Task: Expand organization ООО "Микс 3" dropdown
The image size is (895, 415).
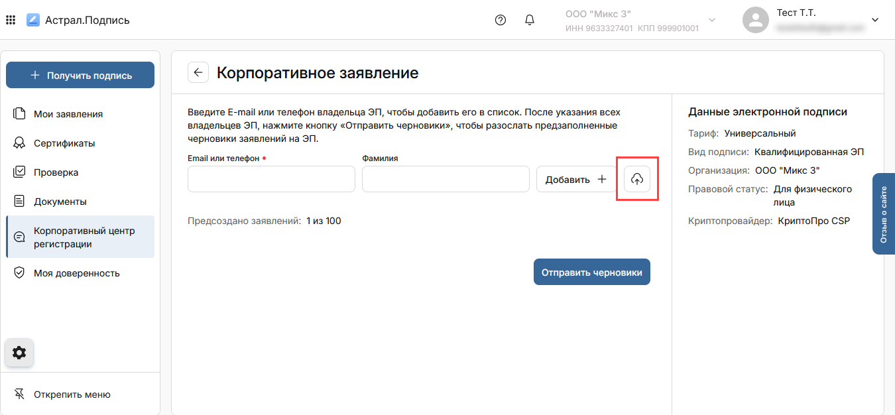Action: click(x=712, y=20)
